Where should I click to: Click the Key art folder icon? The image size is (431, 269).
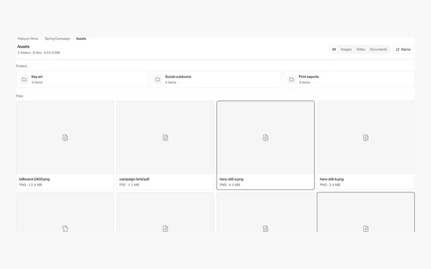pos(24,79)
